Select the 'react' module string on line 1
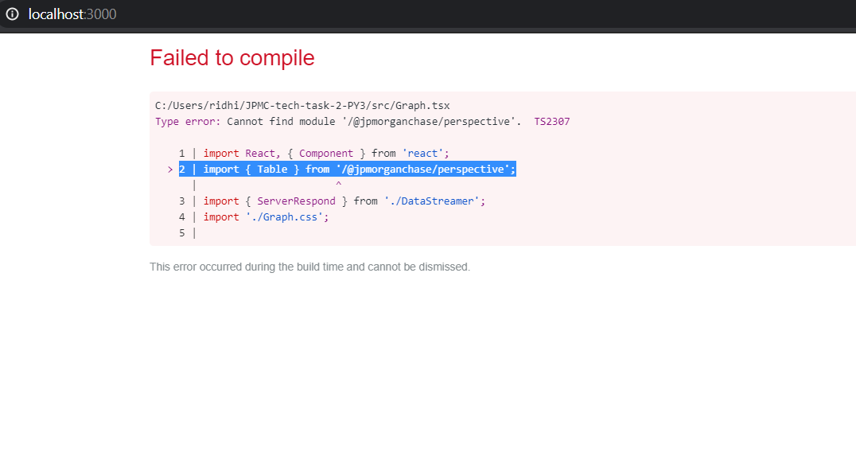Image resolution: width=856 pixels, height=464 pixels. point(422,153)
